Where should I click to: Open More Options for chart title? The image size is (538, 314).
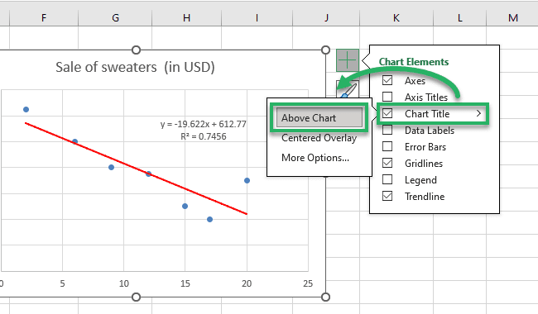click(315, 158)
